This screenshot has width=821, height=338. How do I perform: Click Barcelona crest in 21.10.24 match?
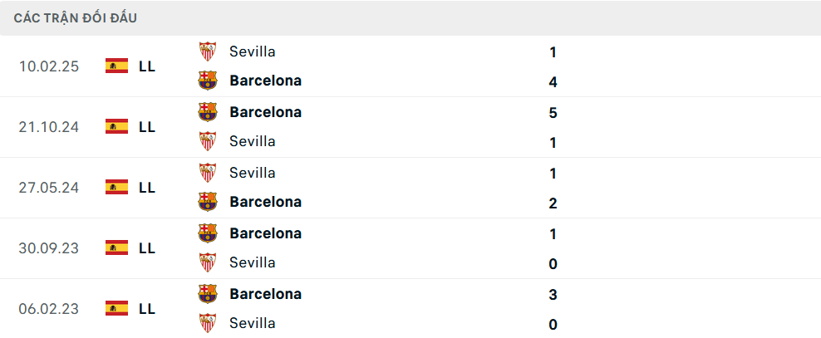pyautogui.click(x=208, y=112)
